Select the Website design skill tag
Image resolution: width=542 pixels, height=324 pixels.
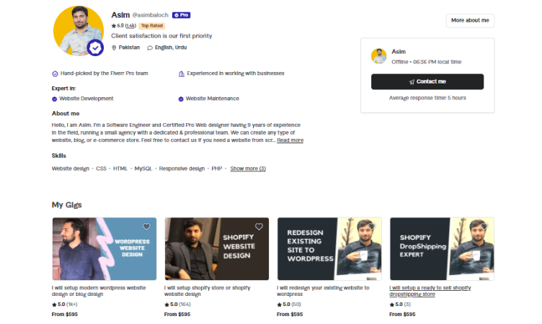coord(71,168)
